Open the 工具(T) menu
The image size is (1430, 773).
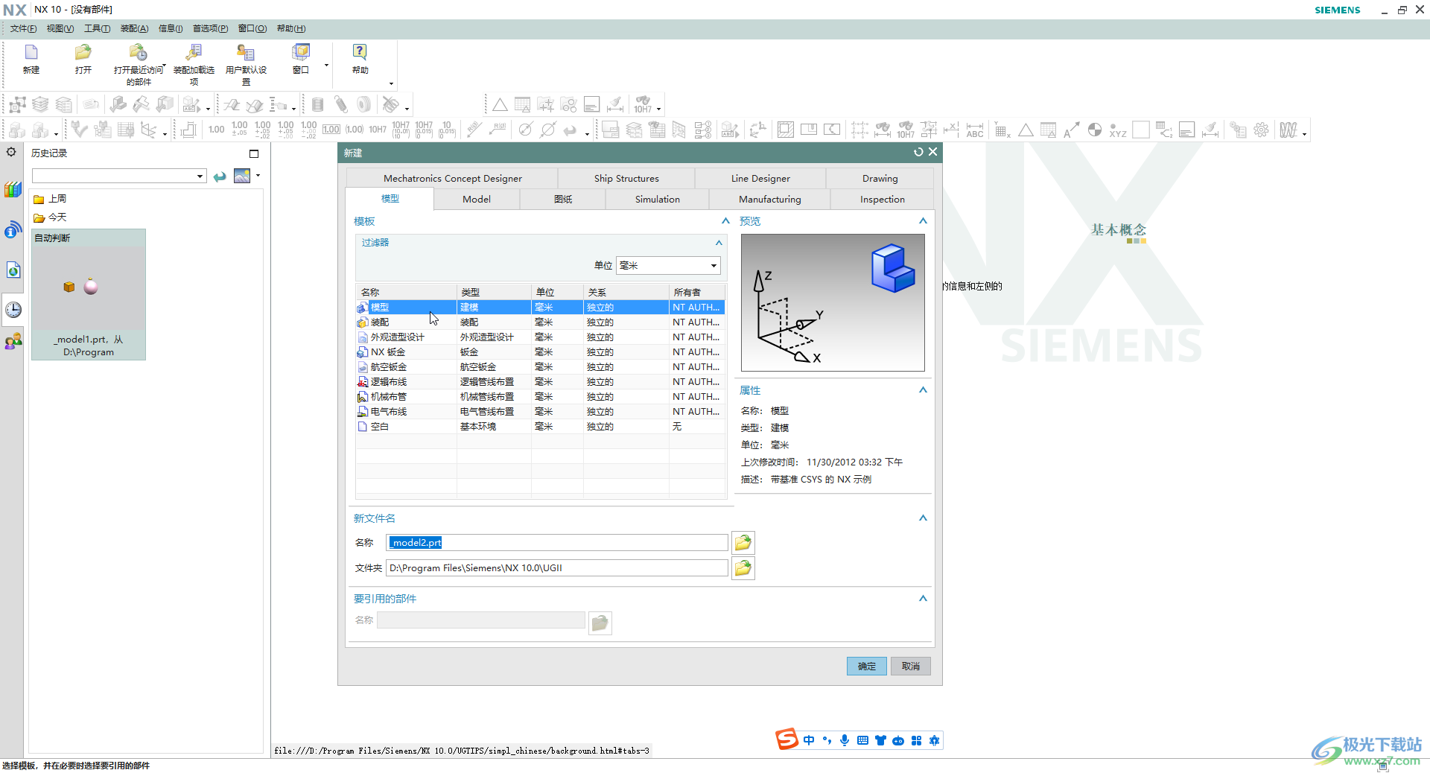97,29
